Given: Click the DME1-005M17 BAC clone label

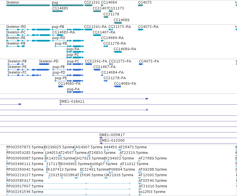Looking at the screenshot, I should click(x=112, y=135).
